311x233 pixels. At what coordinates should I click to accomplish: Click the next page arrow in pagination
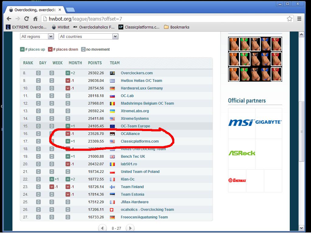coord(130,228)
